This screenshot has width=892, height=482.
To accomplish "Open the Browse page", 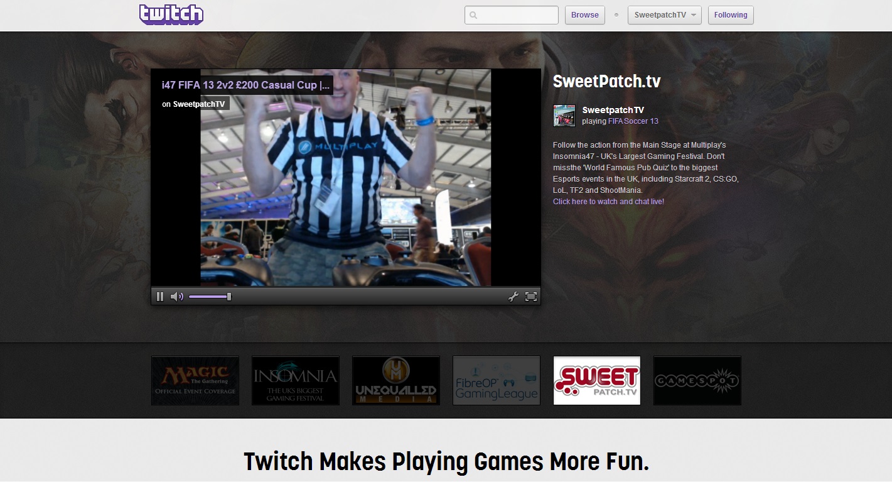I will (584, 15).
